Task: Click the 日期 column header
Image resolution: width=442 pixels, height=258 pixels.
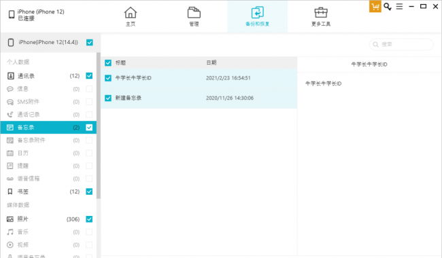Action: (x=211, y=62)
